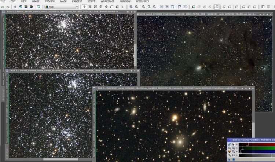275x162 pixels.
Task: Click the horizontal scrollbar of the 60x60sec Persei window
Action: (60, 159)
